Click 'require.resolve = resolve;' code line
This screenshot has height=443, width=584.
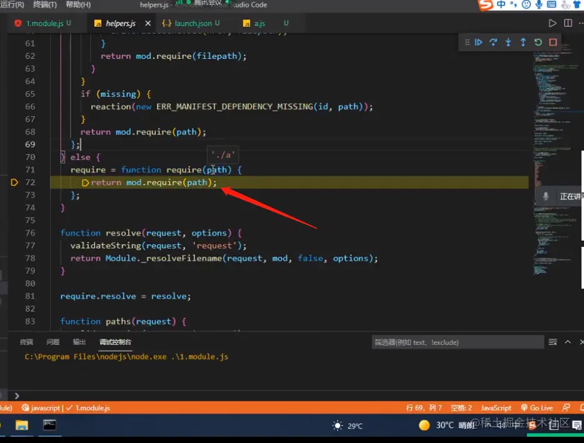126,296
